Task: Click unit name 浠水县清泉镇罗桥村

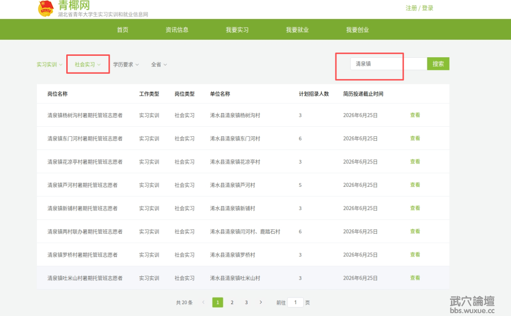Action: click(x=232, y=255)
